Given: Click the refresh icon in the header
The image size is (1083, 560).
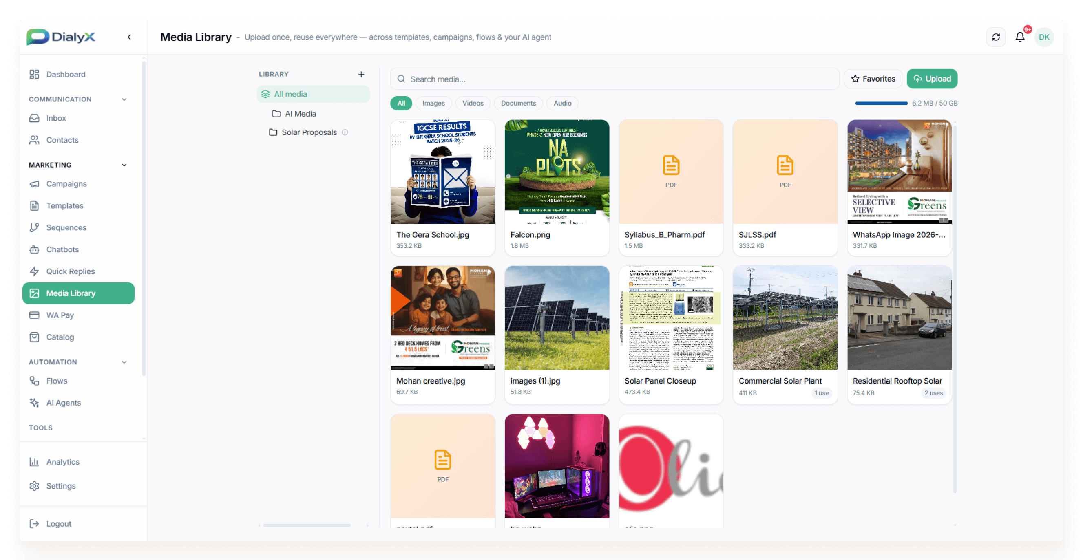Looking at the screenshot, I should coord(996,37).
